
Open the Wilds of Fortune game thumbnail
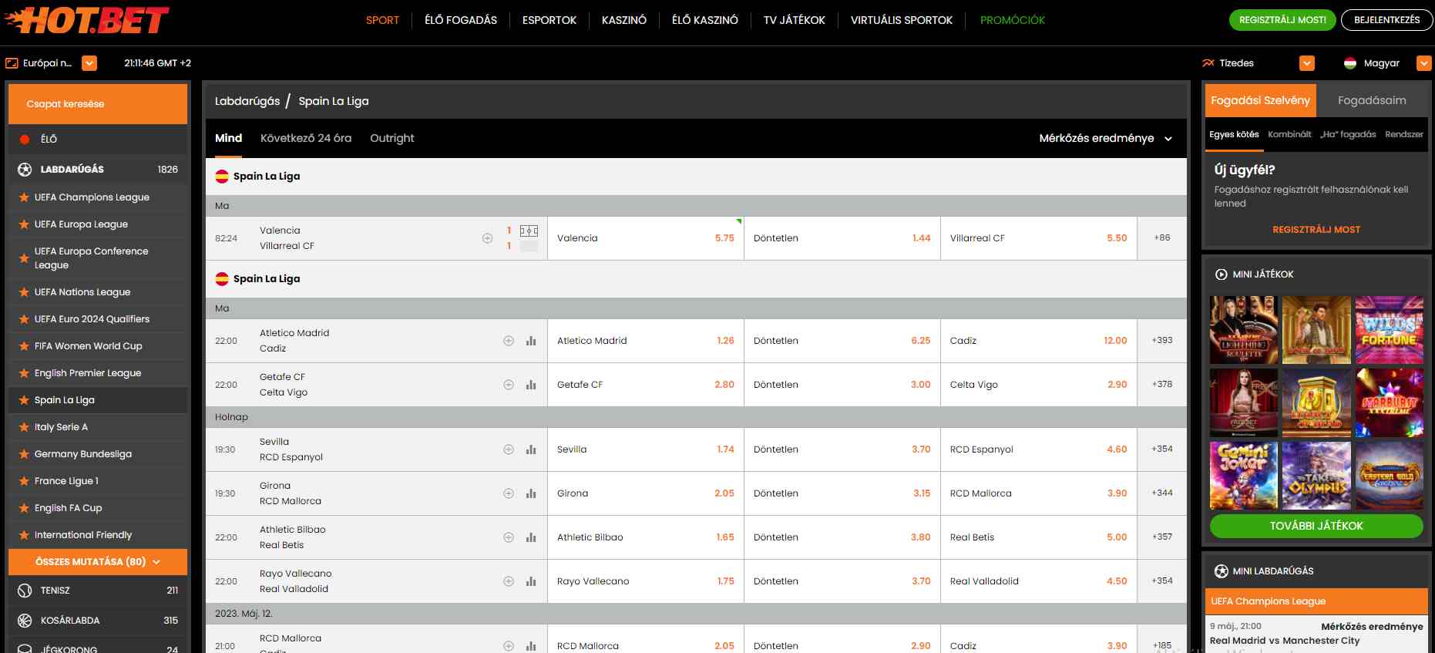pos(1390,330)
